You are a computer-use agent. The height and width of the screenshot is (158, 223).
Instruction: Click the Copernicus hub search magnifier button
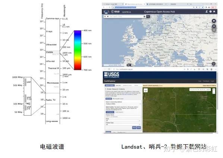148,16
